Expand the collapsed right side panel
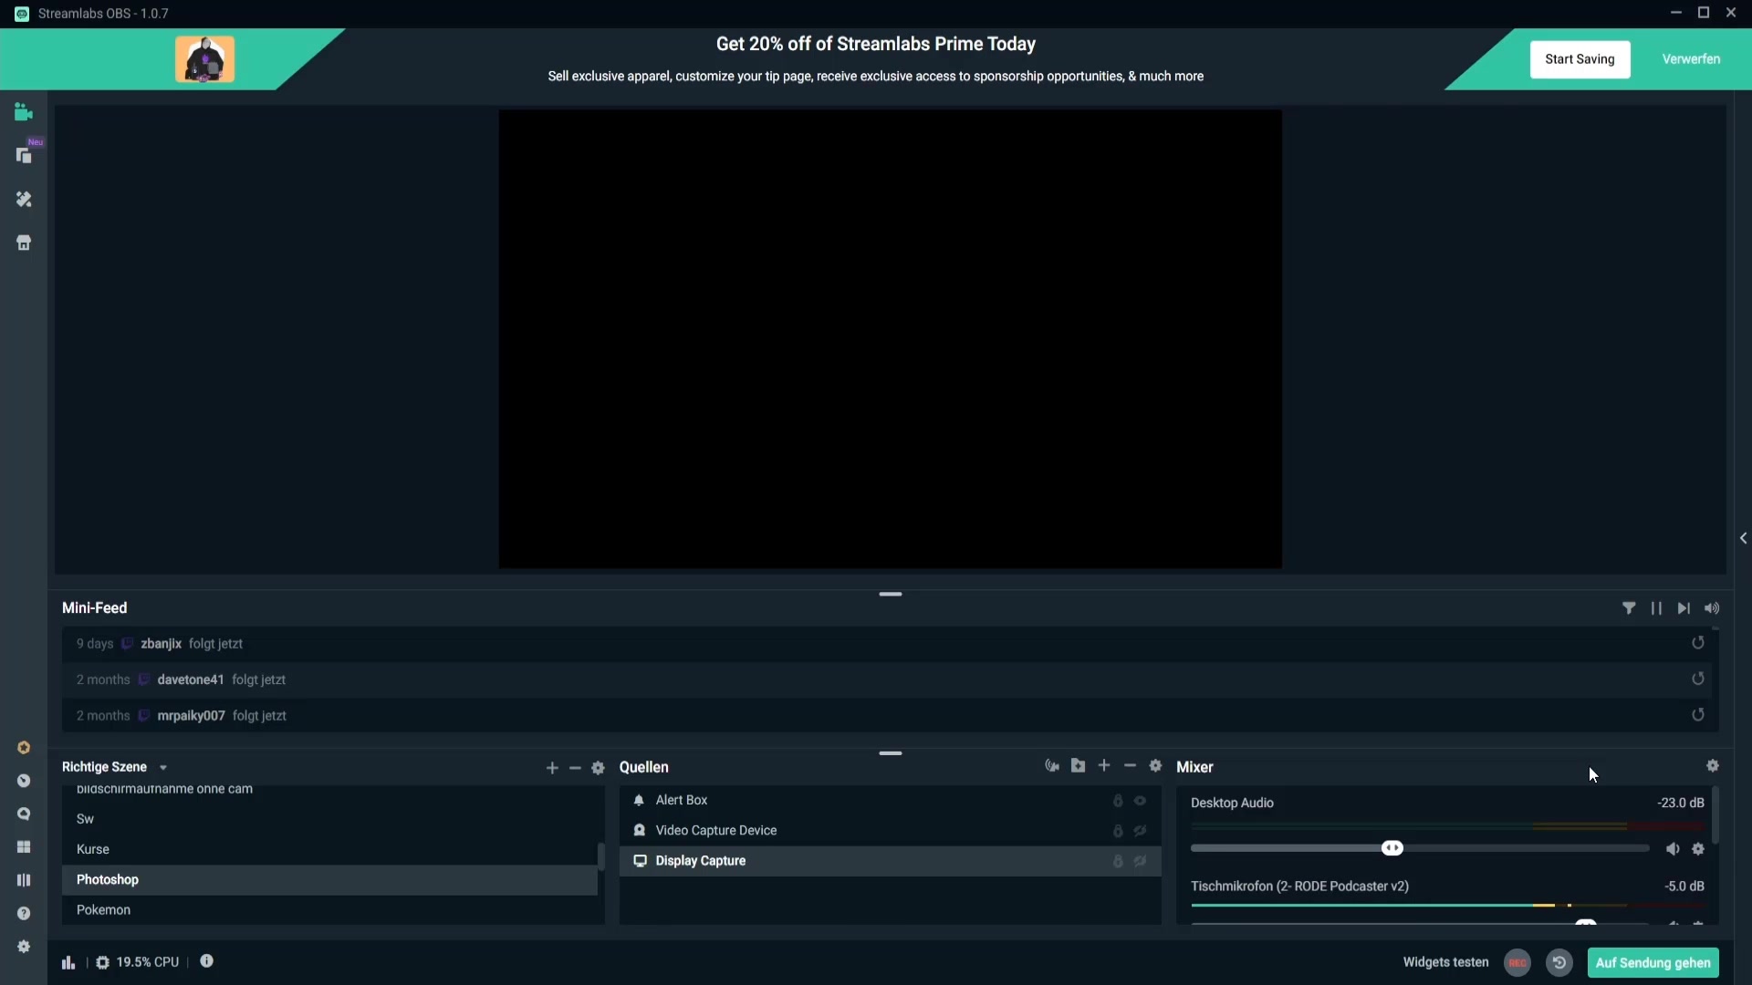This screenshot has width=1752, height=985. [x=1743, y=538]
